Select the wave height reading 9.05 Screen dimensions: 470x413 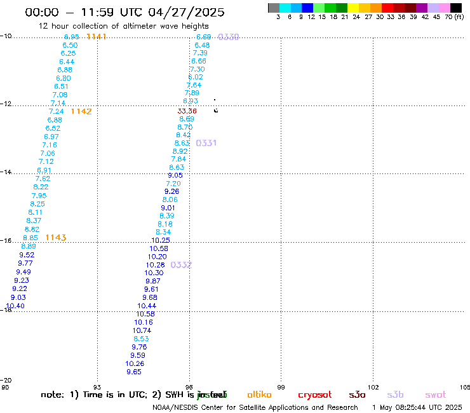click(175, 175)
